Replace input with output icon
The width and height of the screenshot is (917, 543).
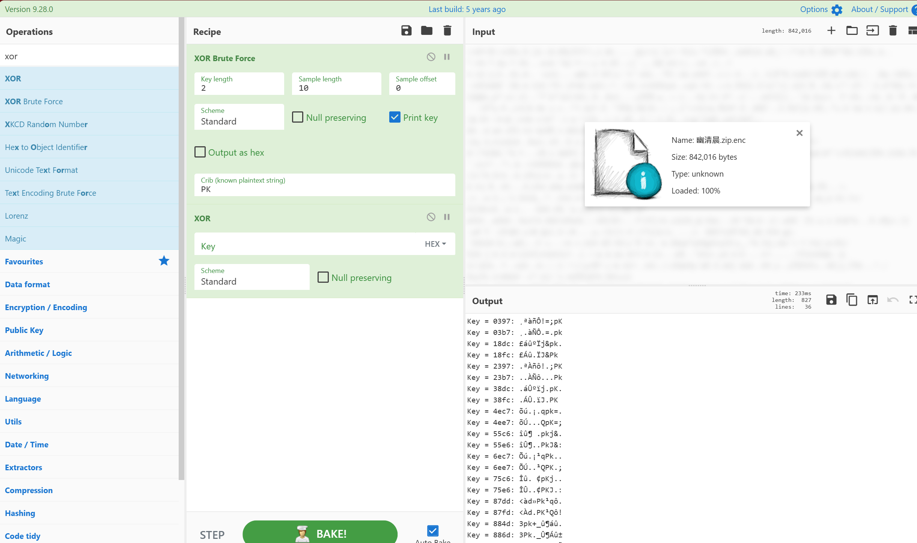[x=872, y=300]
